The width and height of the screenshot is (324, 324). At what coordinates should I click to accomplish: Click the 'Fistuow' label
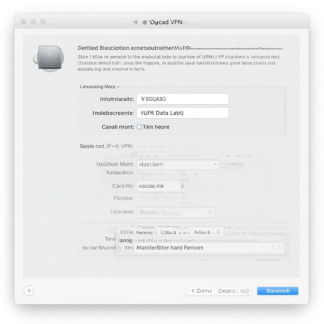pos(123,198)
